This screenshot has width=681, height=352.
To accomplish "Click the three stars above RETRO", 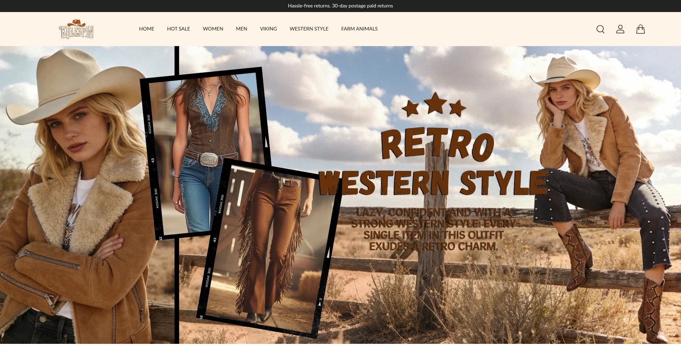I will coord(434,105).
